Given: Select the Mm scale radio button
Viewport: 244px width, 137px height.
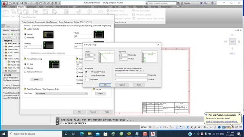Looking at the screenshot, I should (x=77, y=76).
